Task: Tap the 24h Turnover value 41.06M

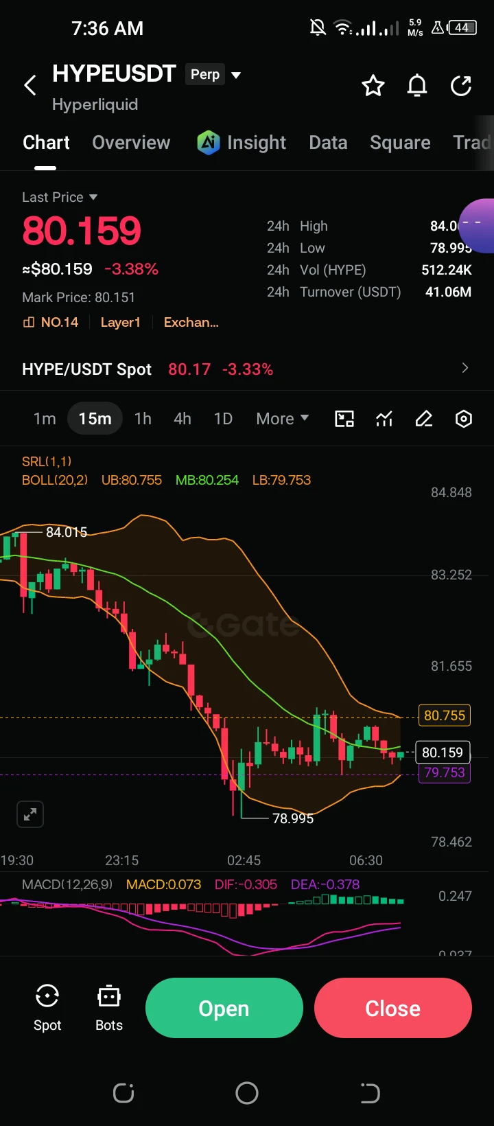Action: pos(448,292)
